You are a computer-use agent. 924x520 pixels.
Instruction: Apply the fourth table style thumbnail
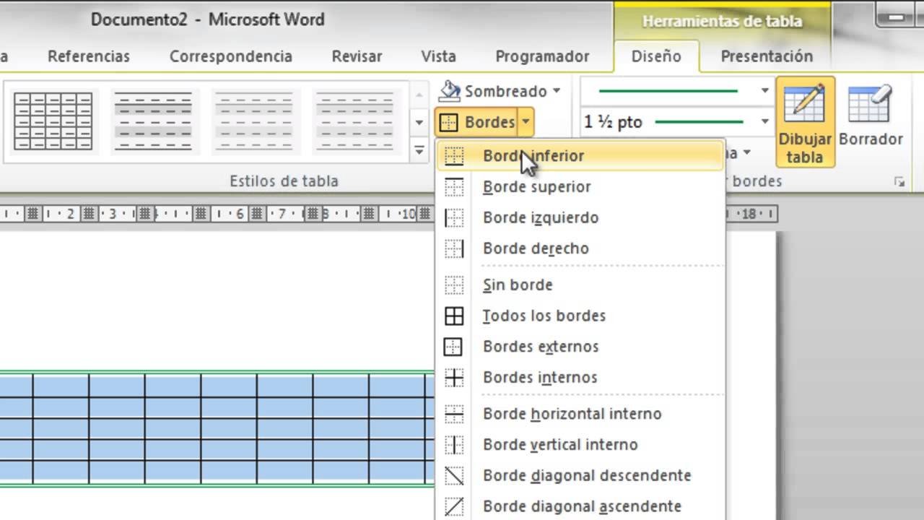point(357,121)
